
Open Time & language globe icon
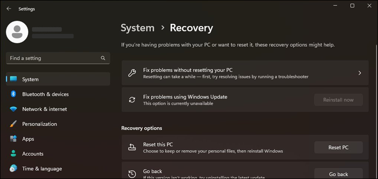[x=13, y=169]
